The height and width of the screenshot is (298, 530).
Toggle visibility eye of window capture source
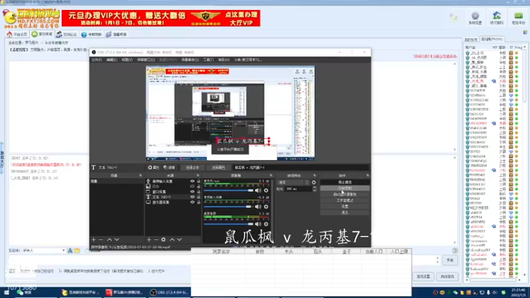(x=192, y=192)
